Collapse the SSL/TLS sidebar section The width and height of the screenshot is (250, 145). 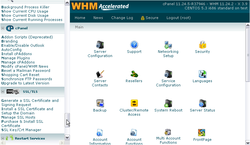3,92
